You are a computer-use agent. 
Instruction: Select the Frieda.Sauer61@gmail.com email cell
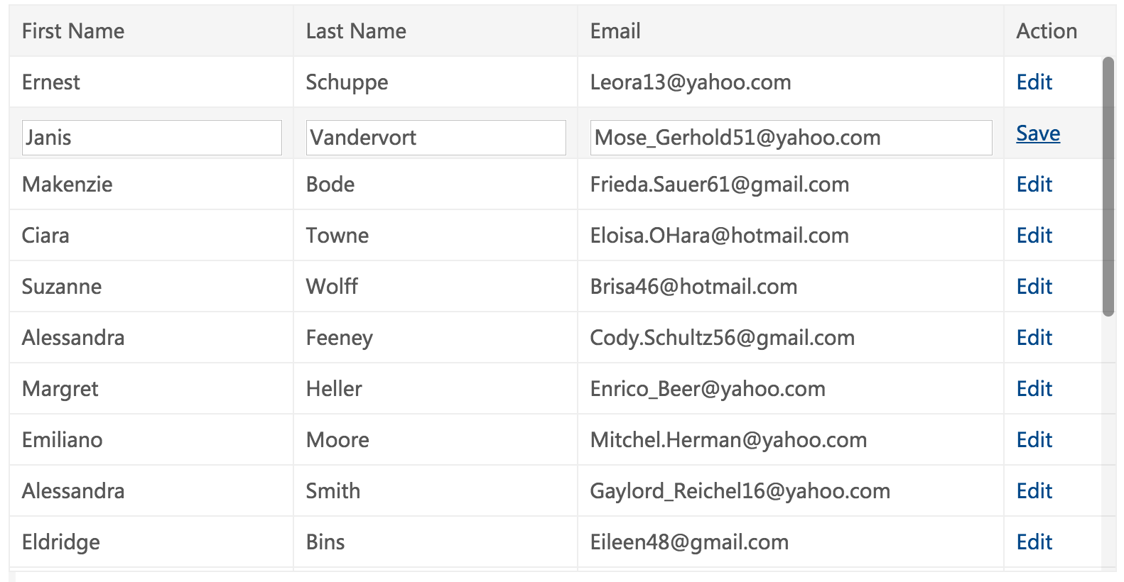pos(791,185)
